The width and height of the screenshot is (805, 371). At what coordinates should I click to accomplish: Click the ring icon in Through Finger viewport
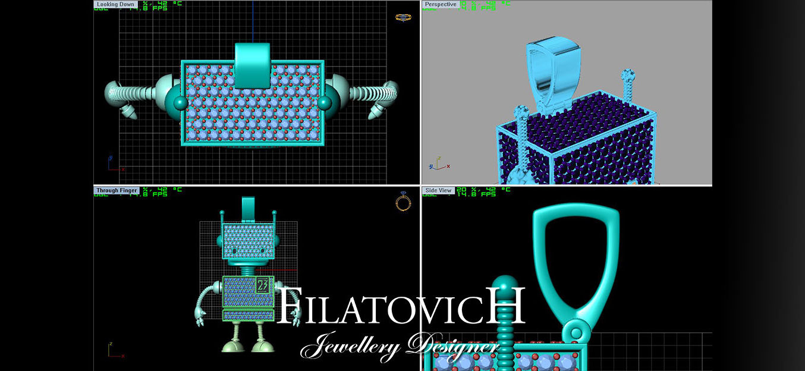click(x=402, y=201)
